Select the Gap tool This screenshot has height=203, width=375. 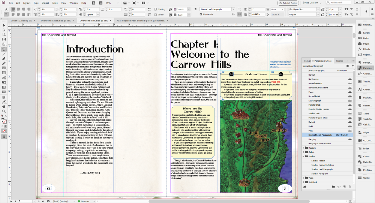pyautogui.click(x=4, y=39)
